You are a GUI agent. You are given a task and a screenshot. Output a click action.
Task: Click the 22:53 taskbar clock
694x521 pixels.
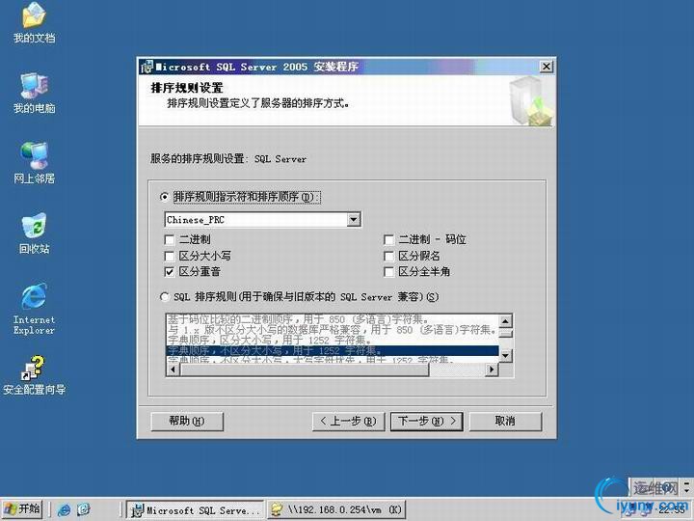tap(673, 510)
